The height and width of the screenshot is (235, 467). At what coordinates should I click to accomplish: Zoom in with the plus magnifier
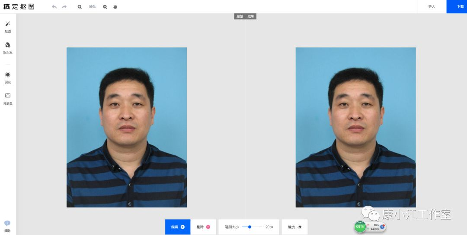tap(80, 7)
